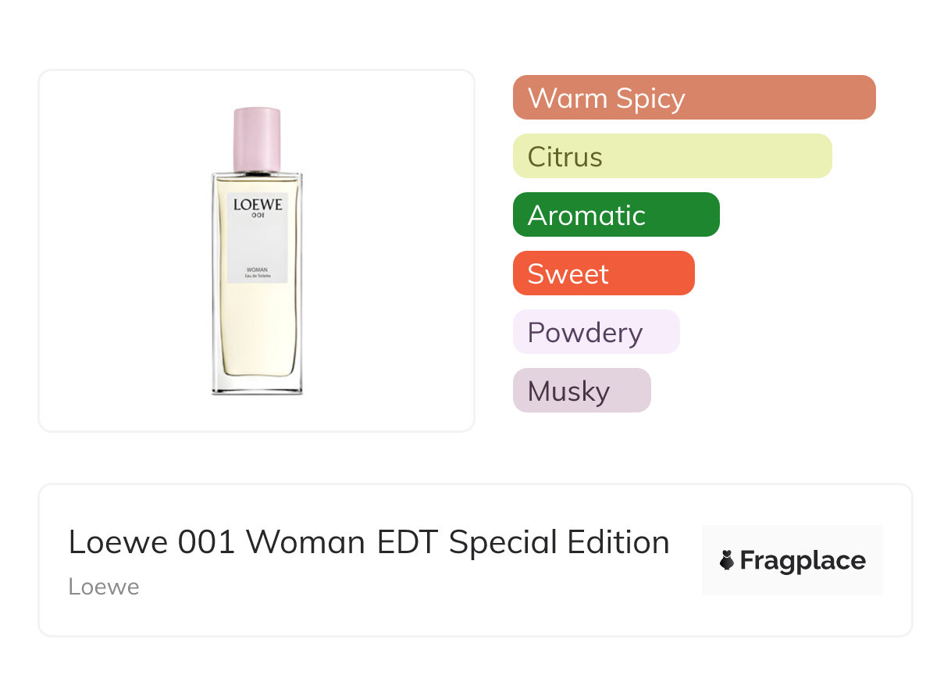Click the glass base of the bottle
The image size is (951, 675).
tap(257, 387)
